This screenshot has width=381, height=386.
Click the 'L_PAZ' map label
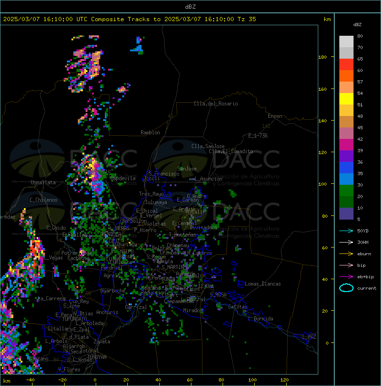[309, 336]
